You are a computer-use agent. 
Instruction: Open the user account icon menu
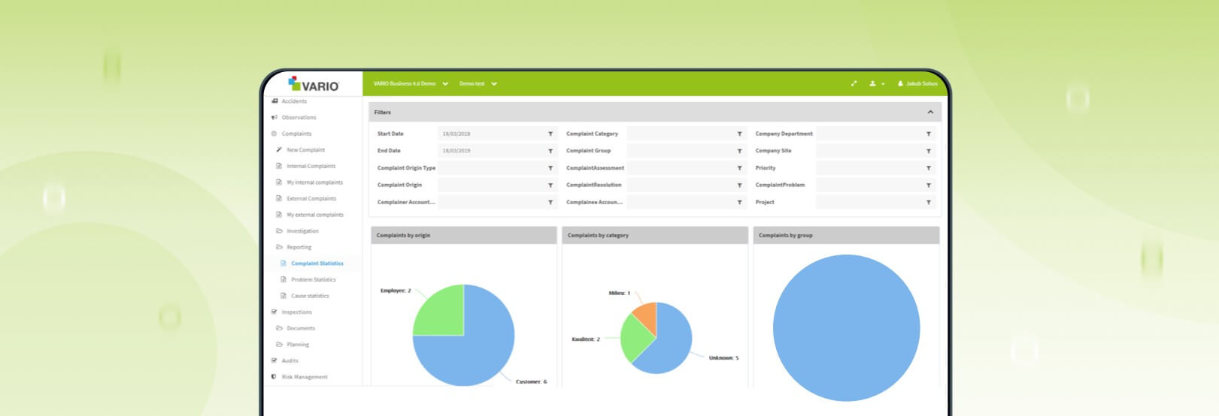point(876,84)
